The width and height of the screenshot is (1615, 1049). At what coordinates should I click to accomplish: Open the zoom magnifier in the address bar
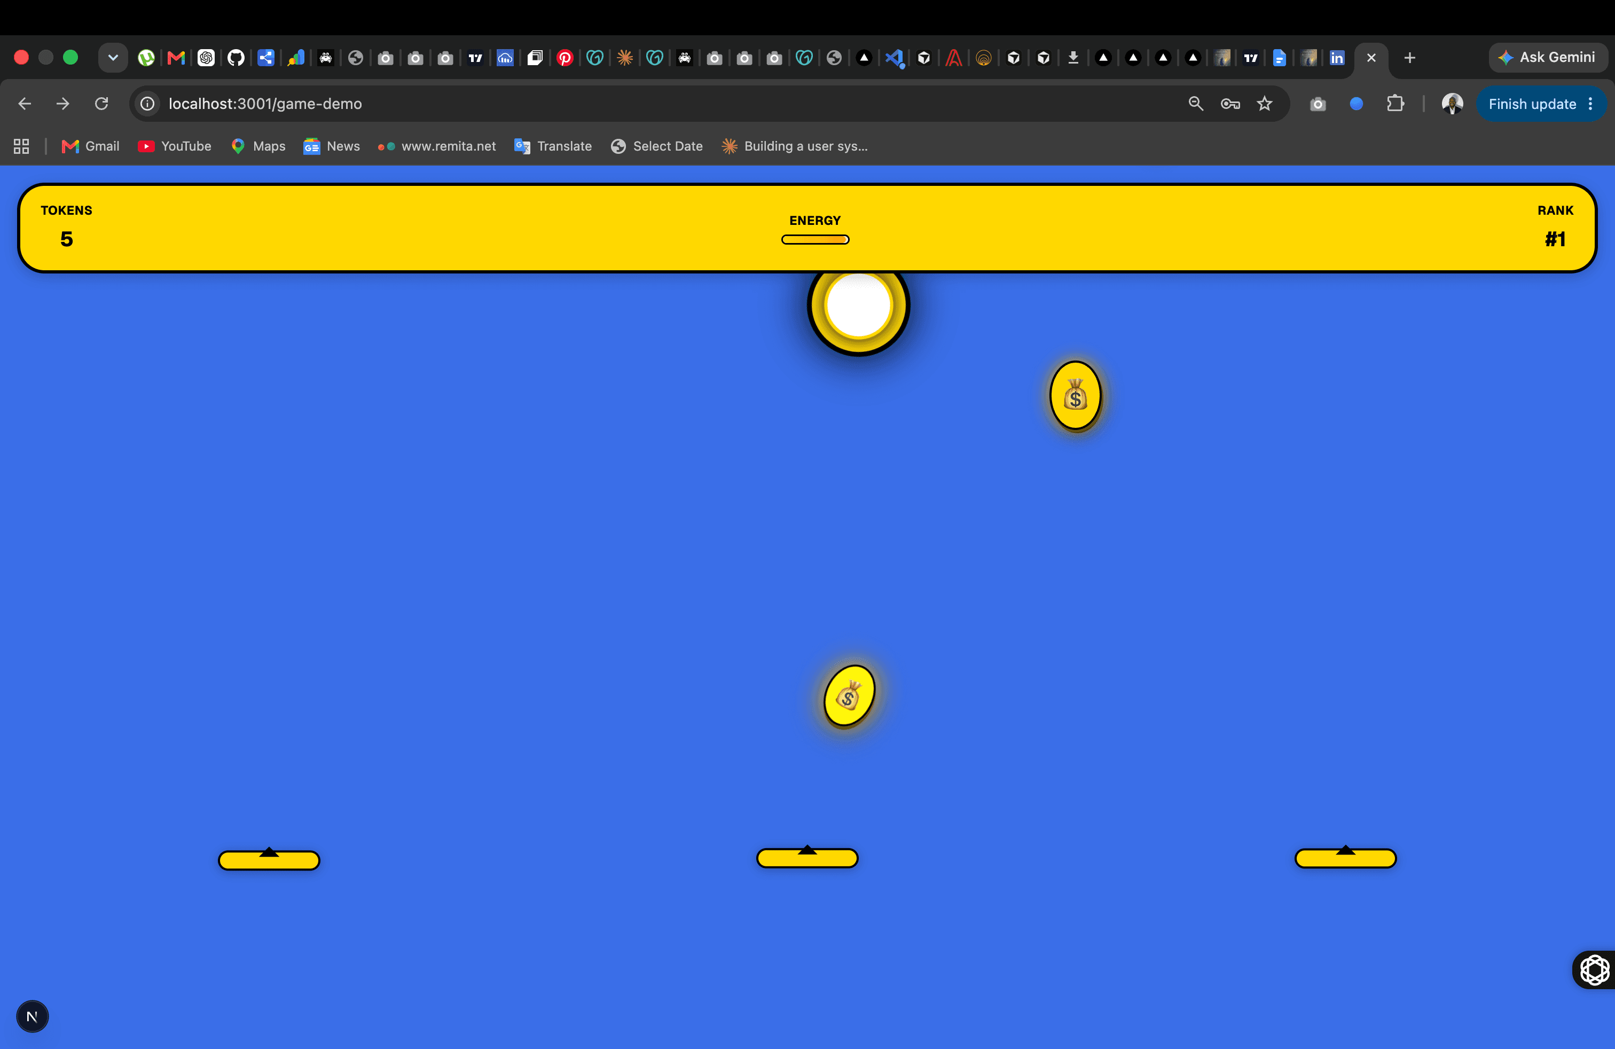[1196, 104]
